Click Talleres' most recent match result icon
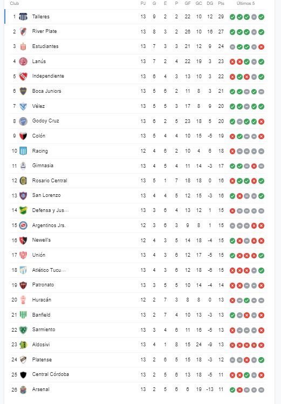The height and width of the screenshot is (404, 281). click(x=261, y=17)
